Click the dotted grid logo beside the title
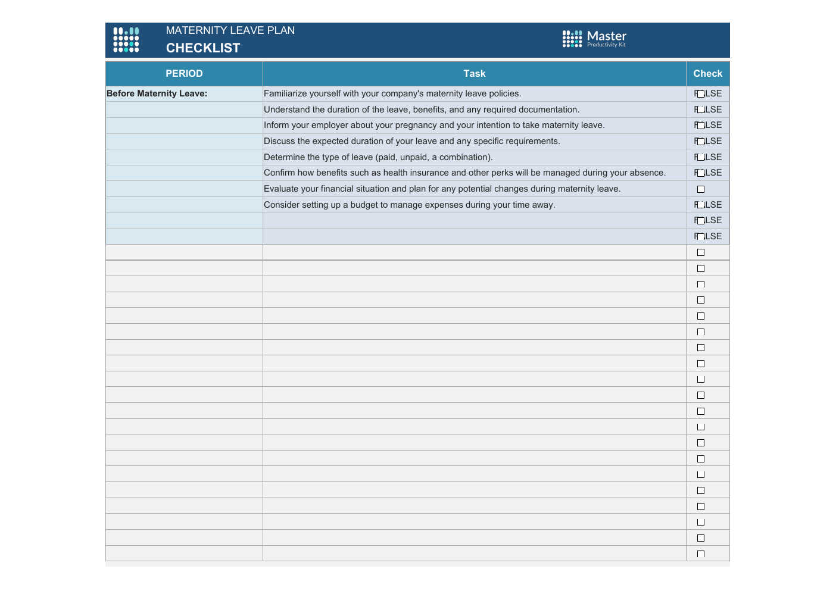836x591 pixels. pos(126,40)
